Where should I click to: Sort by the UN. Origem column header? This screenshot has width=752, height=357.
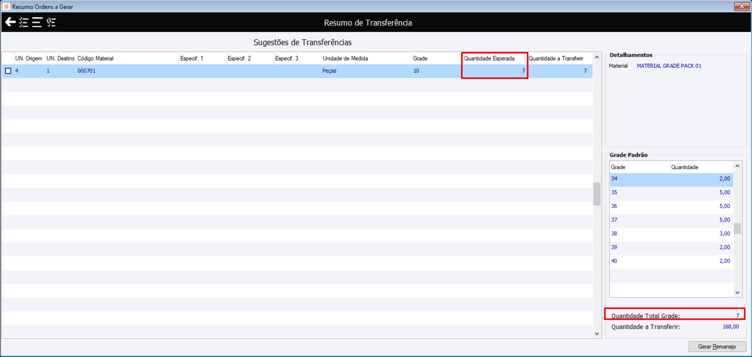(x=29, y=58)
